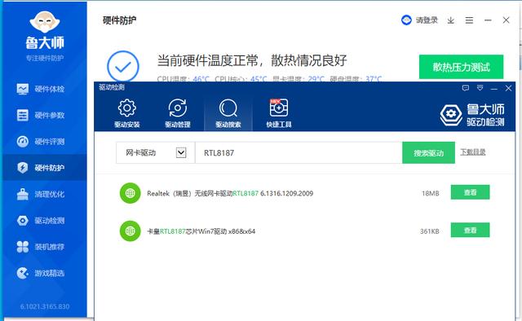
Task: Click the down-arrow menu icon in 驱动检测 title bar
Action: point(480,88)
